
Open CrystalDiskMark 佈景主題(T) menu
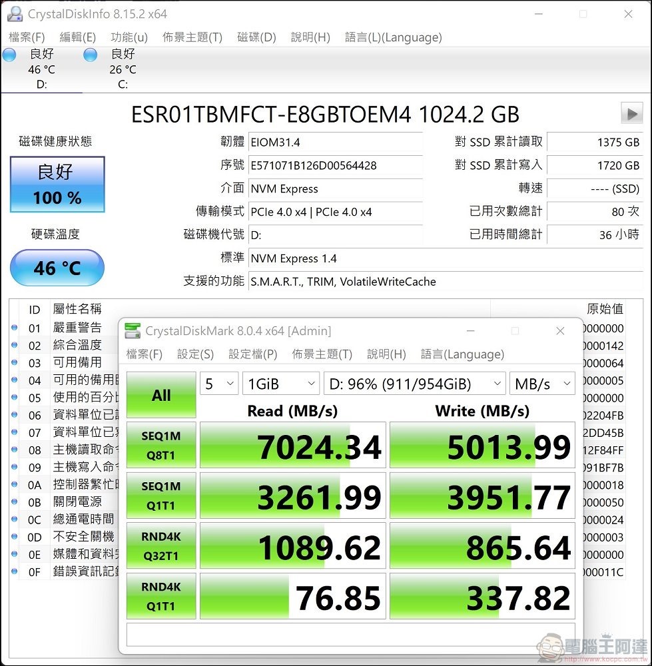[322, 354]
